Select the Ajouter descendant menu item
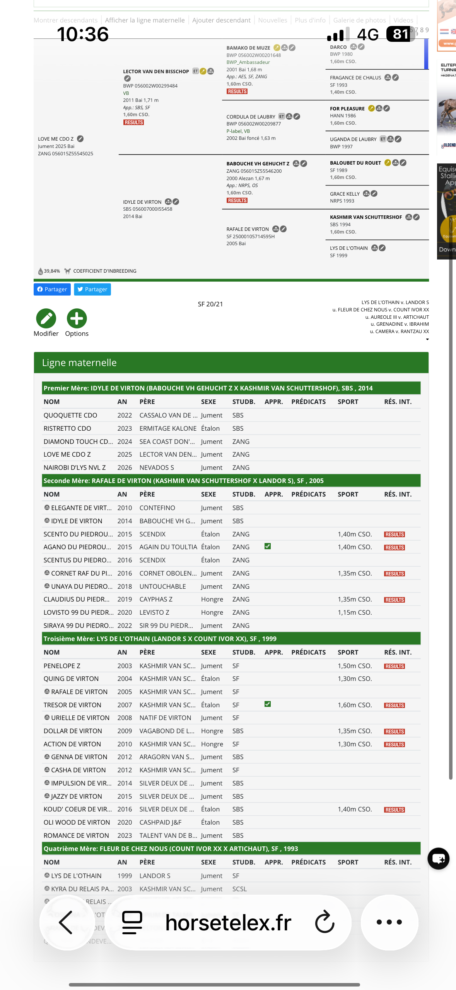The height and width of the screenshot is (990, 456). [221, 20]
